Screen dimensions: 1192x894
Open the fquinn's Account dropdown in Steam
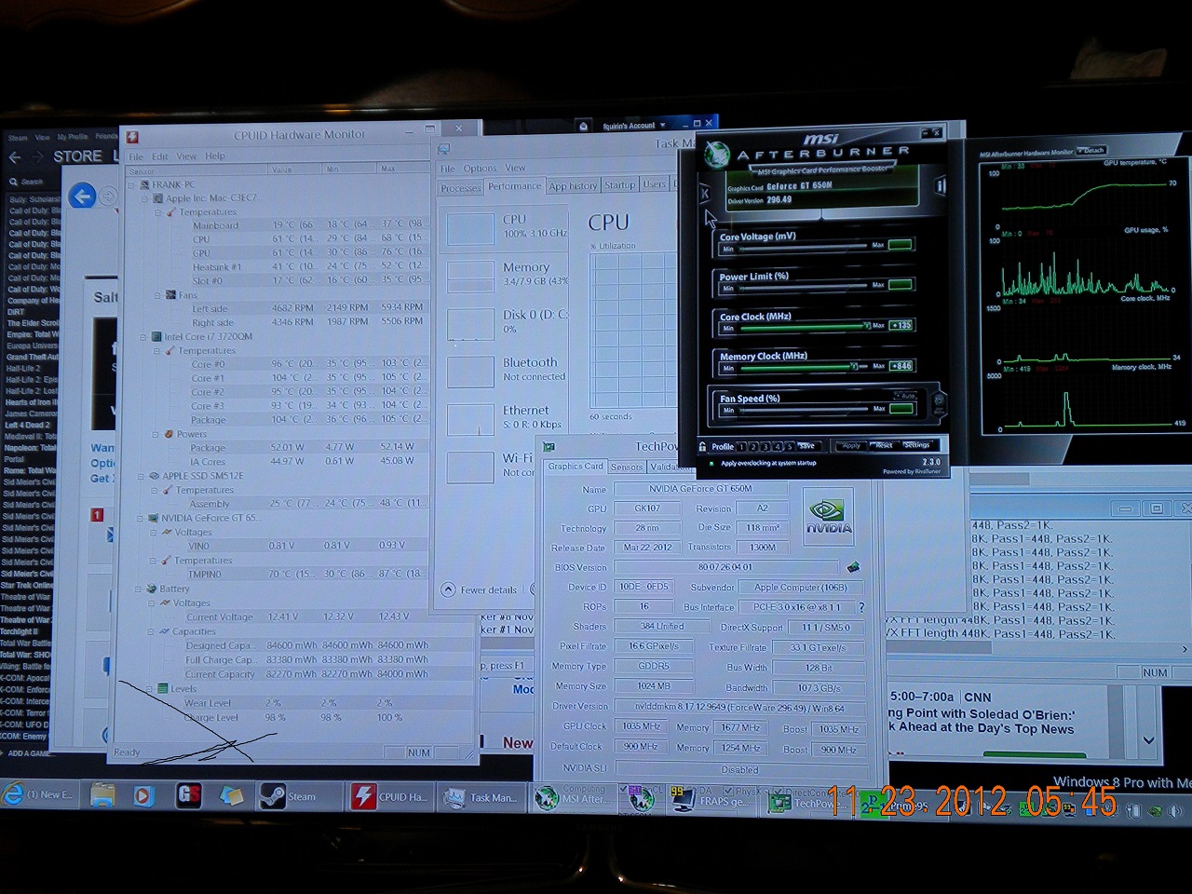point(634,126)
